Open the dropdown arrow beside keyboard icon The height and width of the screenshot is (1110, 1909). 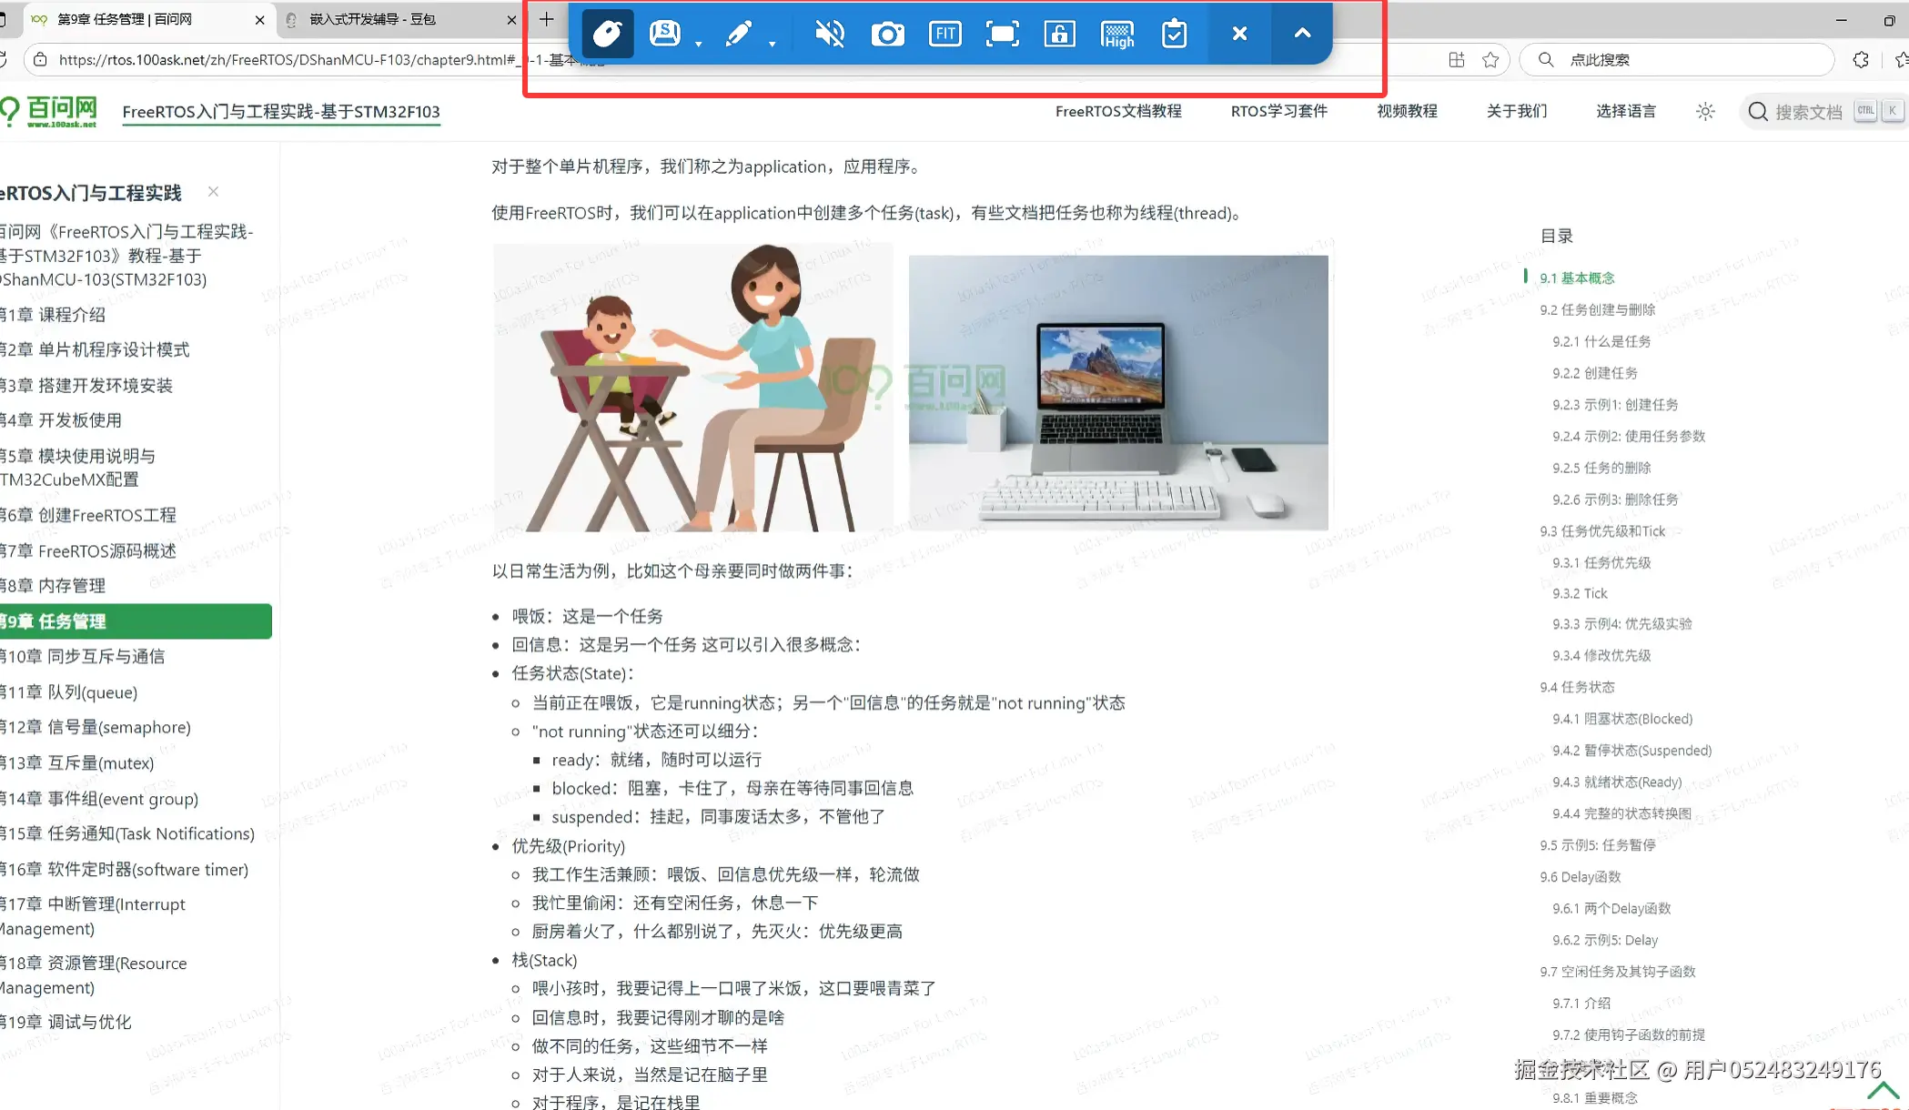click(x=699, y=44)
